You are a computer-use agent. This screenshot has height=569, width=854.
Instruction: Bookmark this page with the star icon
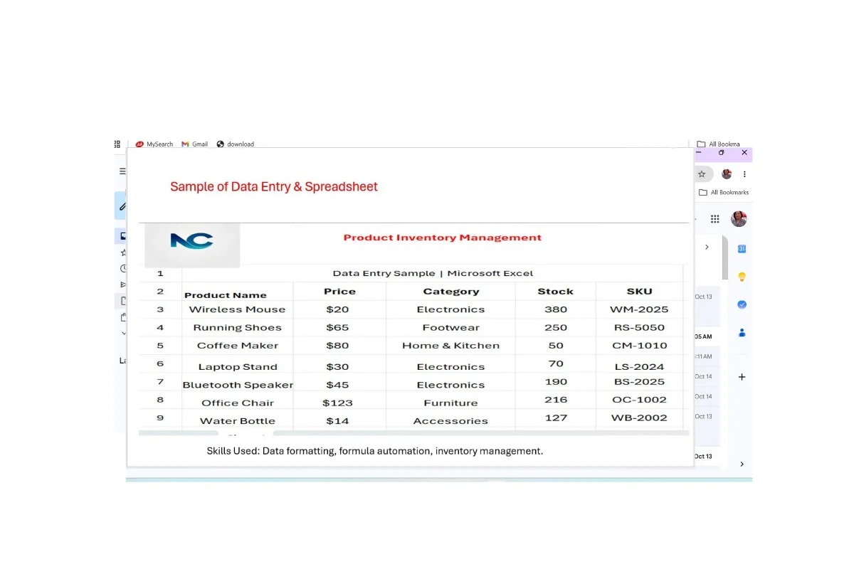(702, 174)
